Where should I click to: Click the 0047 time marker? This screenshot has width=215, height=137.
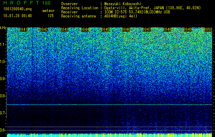pyautogui.click(x=147, y=29)
